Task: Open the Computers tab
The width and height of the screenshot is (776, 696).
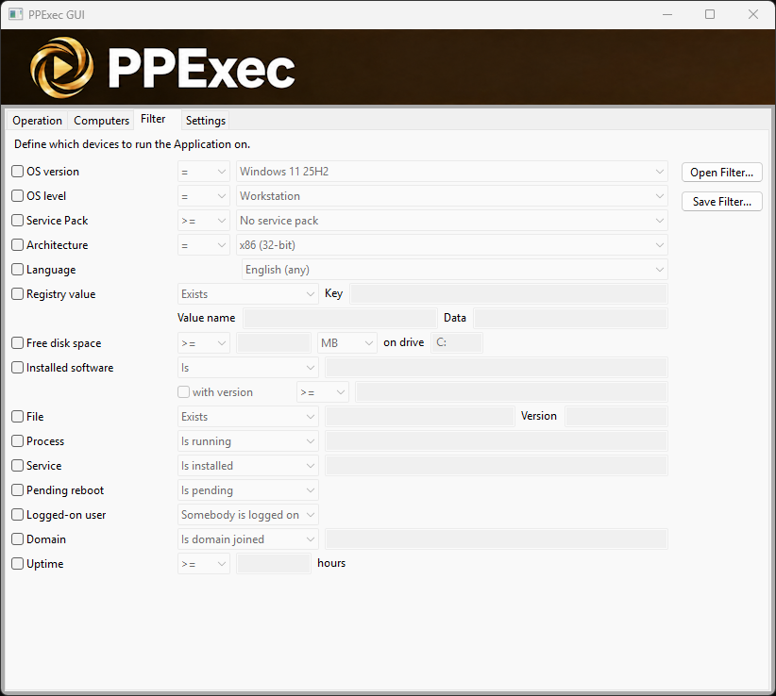Action: [x=101, y=121]
